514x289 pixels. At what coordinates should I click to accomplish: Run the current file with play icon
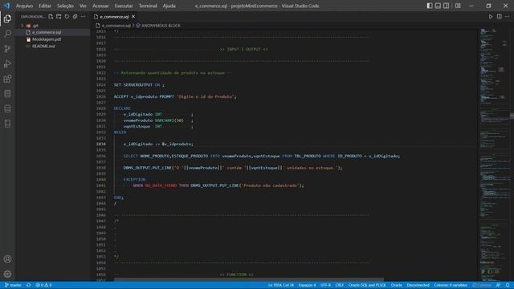(491, 16)
